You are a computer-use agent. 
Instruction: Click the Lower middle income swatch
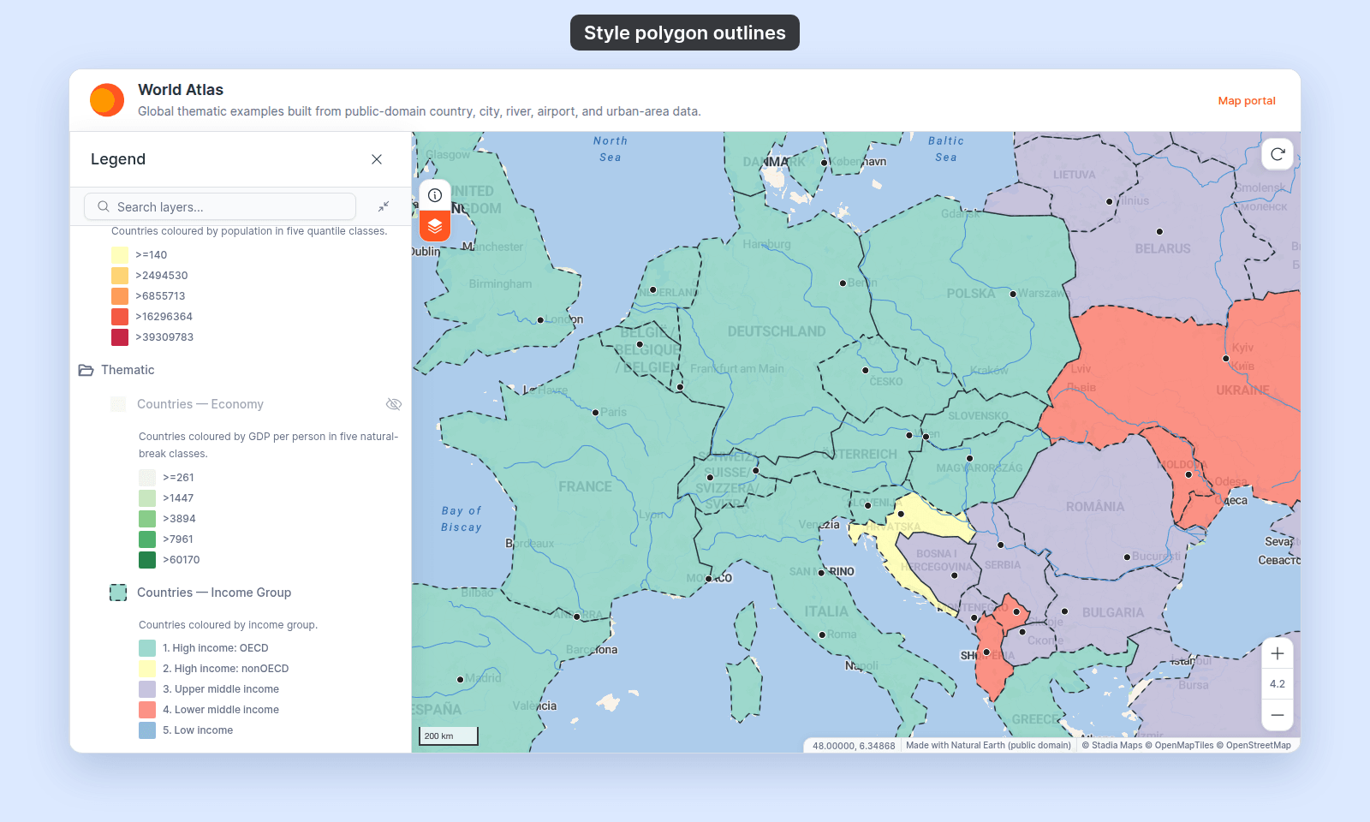147,710
